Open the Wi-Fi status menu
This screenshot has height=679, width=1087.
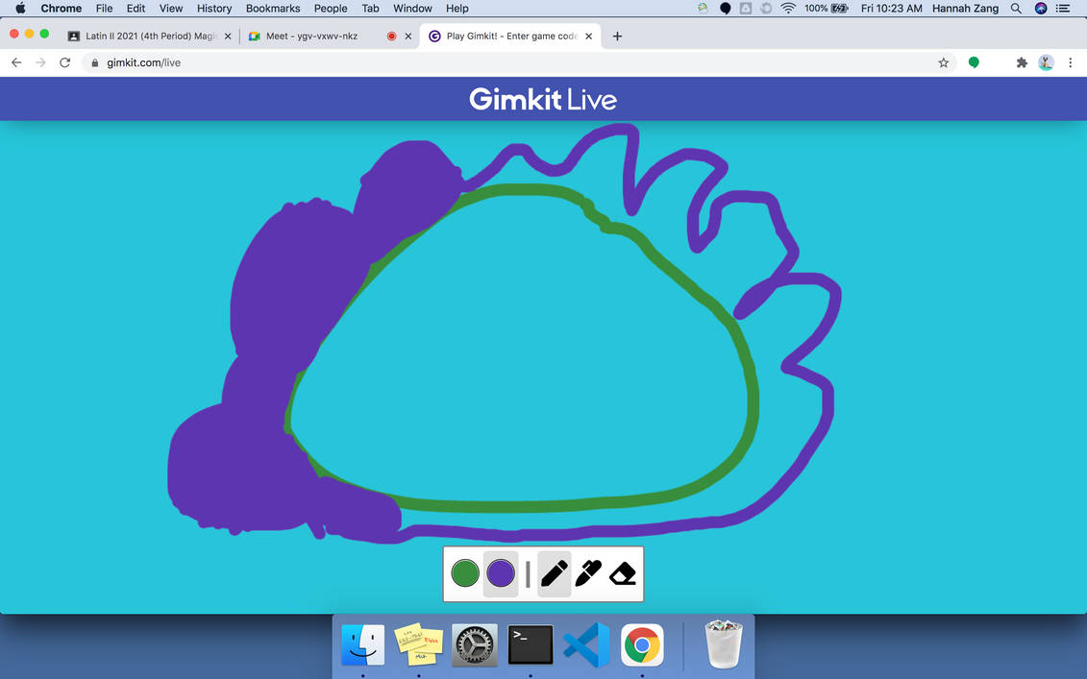click(x=787, y=9)
